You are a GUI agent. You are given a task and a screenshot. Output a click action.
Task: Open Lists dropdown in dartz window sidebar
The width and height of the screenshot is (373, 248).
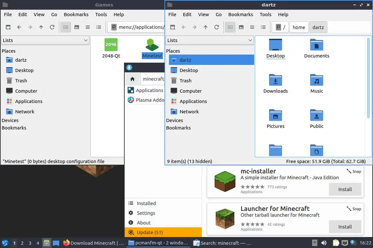point(209,40)
